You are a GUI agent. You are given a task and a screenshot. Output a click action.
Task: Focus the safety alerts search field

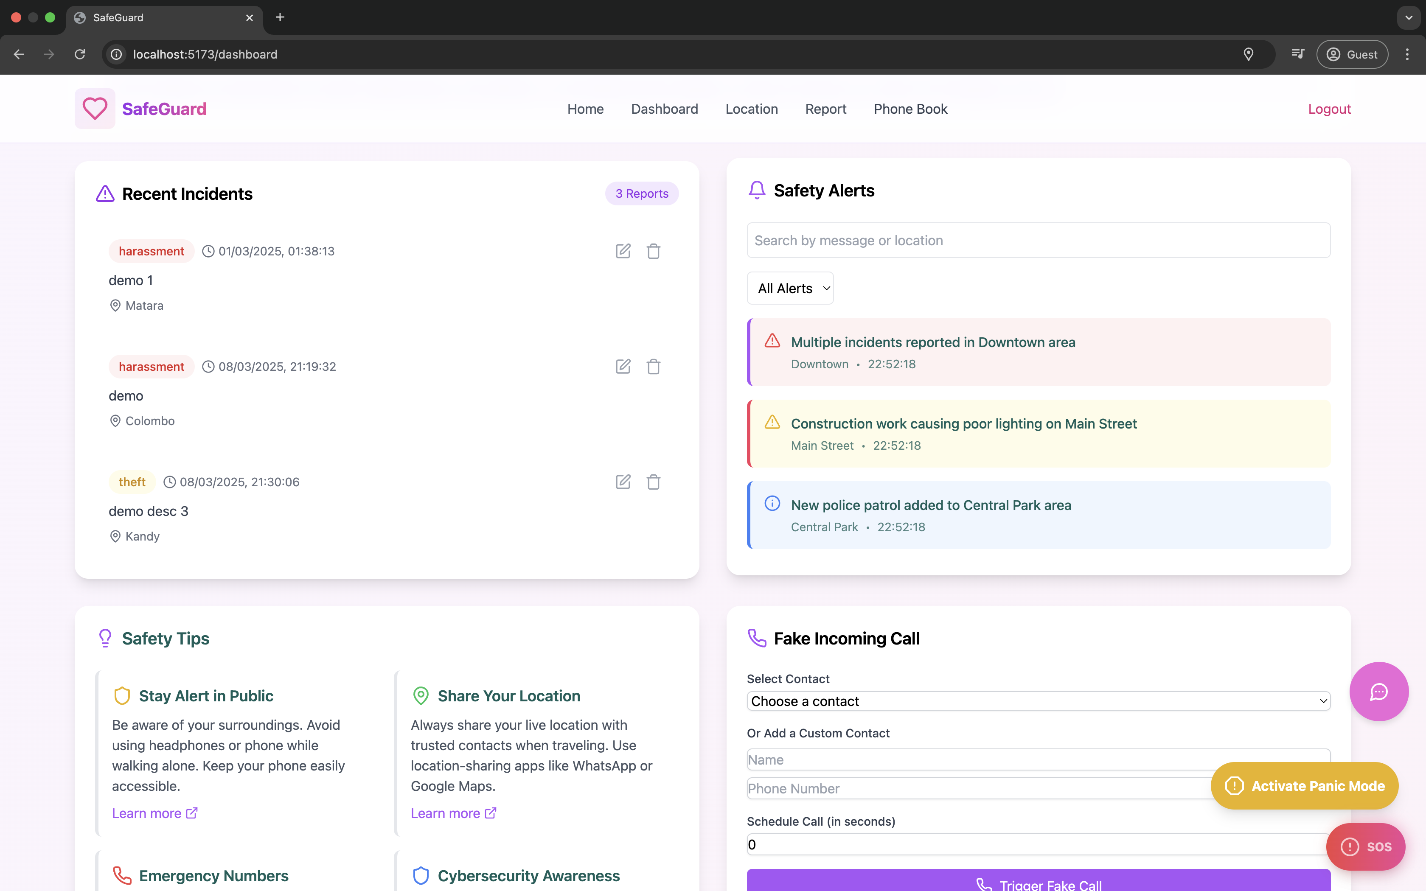tap(1038, 241)
